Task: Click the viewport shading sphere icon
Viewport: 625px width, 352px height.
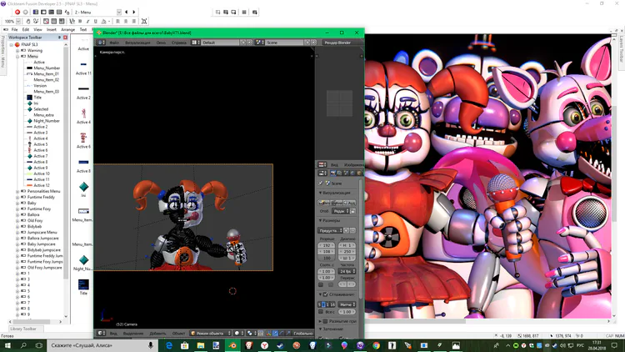Action: (x=238, y=333)
